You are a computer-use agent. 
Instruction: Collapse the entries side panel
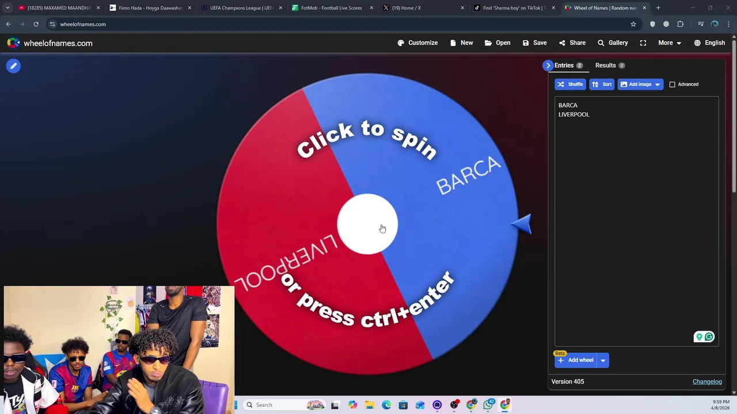(548, 66)
